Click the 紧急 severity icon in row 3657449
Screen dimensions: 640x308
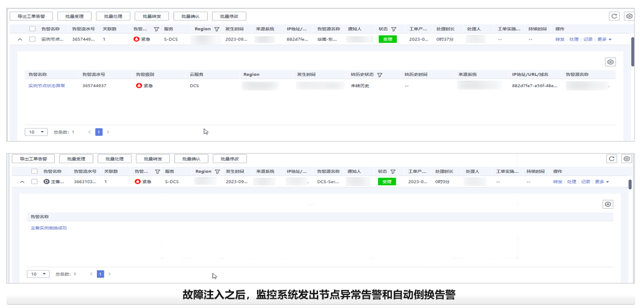point(137,39)
